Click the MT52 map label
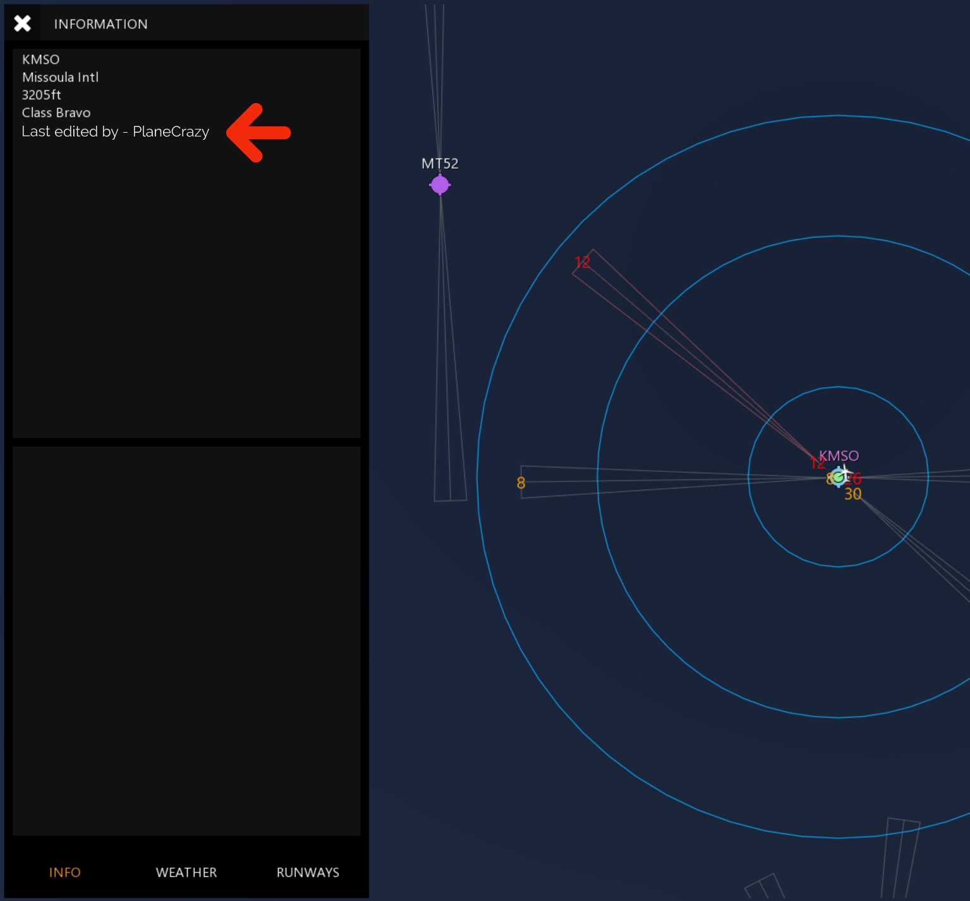970x901 pixels. click(x=440, y=164)
